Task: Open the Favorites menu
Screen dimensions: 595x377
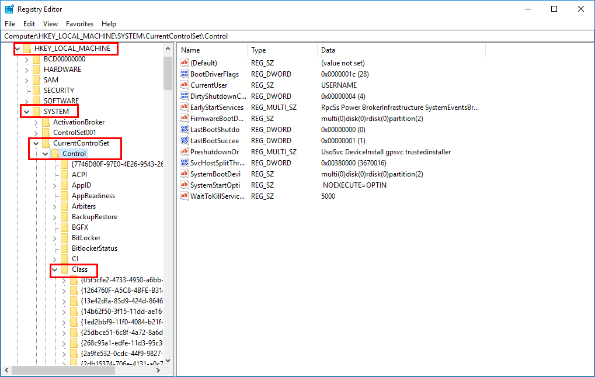Action: tap(79, 24)
